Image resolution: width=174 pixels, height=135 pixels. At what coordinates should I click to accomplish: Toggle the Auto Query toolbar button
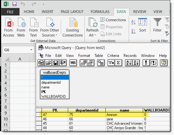coord(153,63)
